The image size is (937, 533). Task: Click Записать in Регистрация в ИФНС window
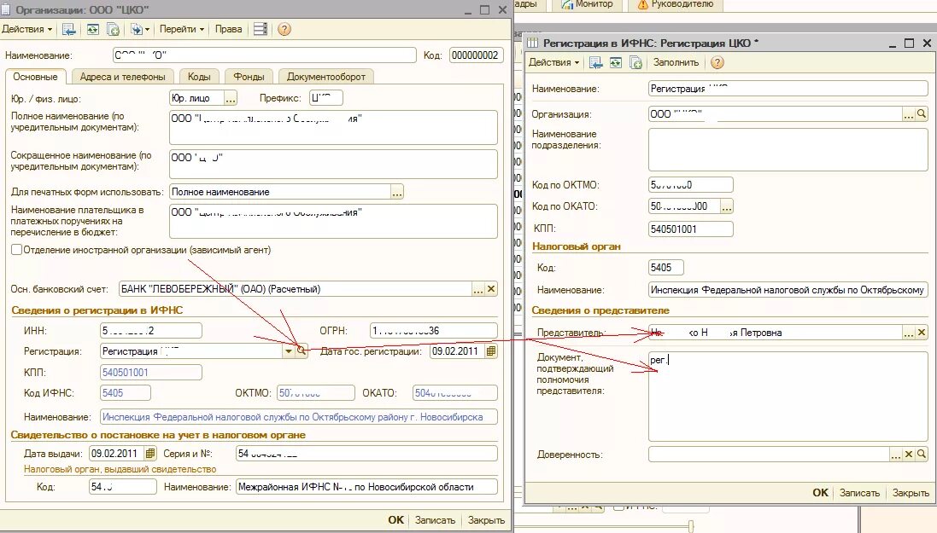tap(859, 493)
